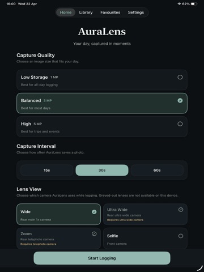Tap the Balanced checkmark icon
The height and width of the screenshot is (272, 204).
pos(180,100)
